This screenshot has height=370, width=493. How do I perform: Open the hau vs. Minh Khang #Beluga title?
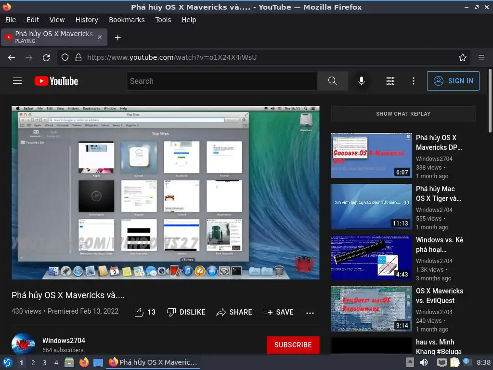pyautogui.click(x=439, y=347)
